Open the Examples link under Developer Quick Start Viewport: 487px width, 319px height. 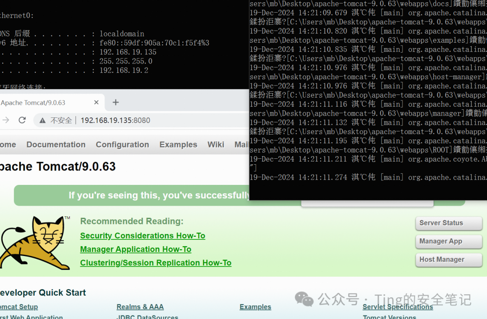click(x=255, y=307)
